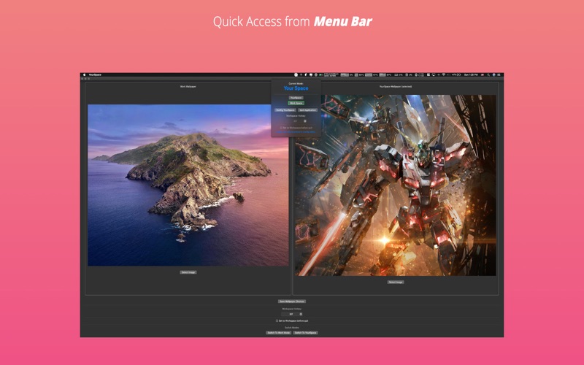Click Select Image under the Work Wallpaper
The width and height of the screenshot is (584, 365).
coord(188,272)
